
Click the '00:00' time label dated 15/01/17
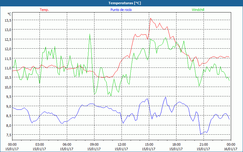pyautogui.click(x=12, y=145)
